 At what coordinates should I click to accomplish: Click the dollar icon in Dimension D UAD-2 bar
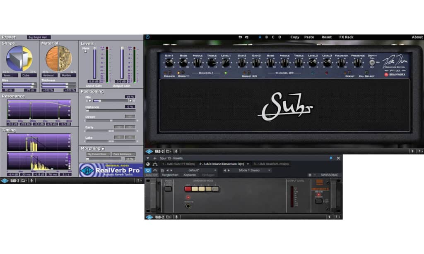pos(329,217)
